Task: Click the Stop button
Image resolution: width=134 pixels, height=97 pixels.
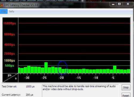Action: (x=126, y=87)
